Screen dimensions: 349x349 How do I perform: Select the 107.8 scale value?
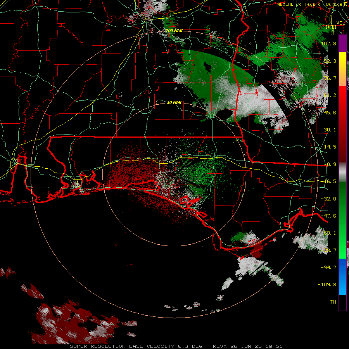[x=328, y=43]
